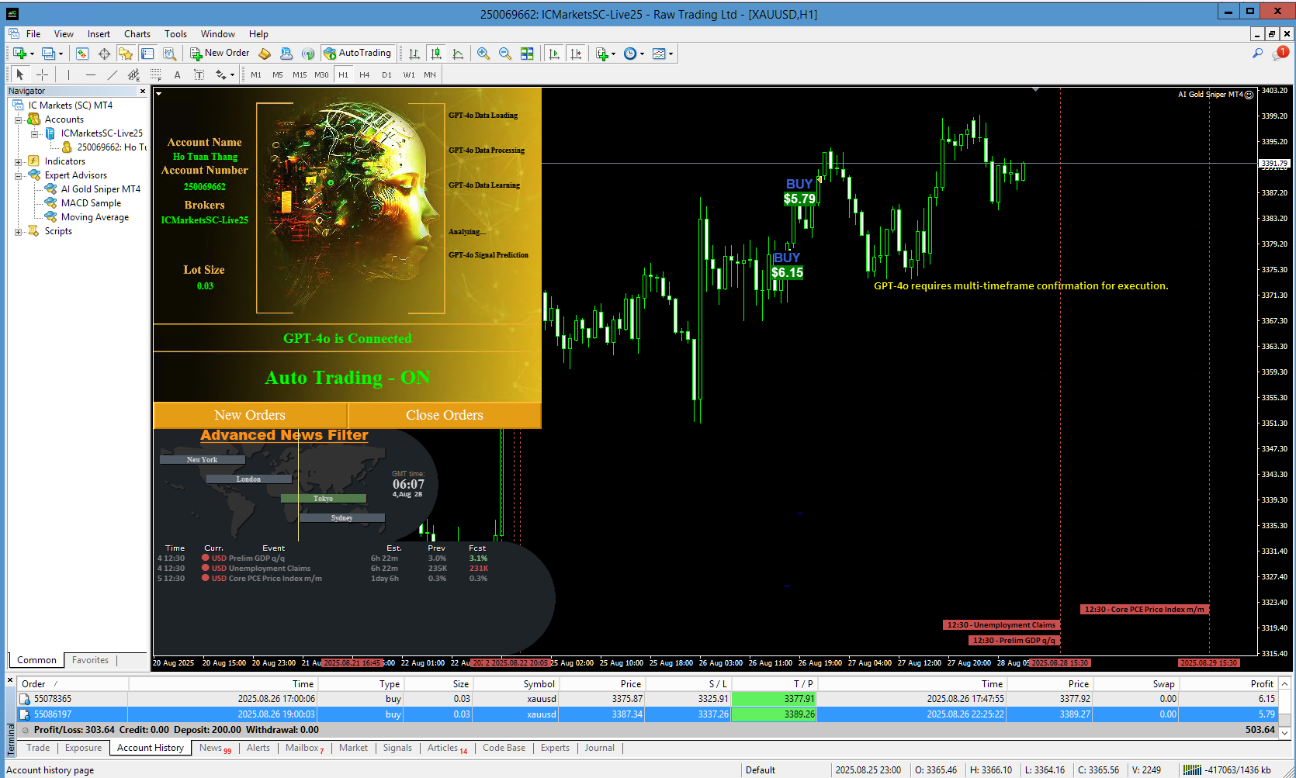The image size is (1296, 778).
Task: Collapse the Accounts tree node
Action: [x=19, y=120]
